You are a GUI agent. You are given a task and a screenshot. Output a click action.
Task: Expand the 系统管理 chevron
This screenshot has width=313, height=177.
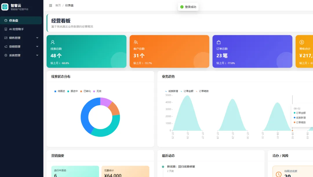[x=37, y=55]
